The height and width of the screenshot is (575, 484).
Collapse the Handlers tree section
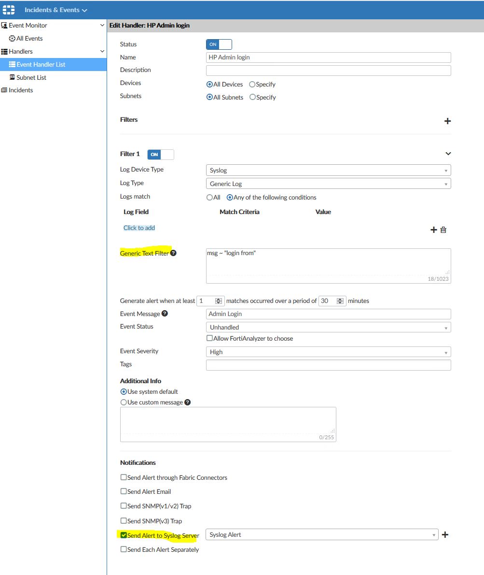(102, 51)
